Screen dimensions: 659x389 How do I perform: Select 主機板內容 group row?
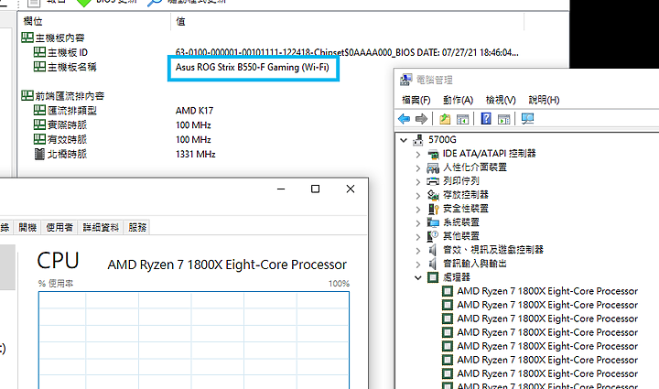[59, 38]
